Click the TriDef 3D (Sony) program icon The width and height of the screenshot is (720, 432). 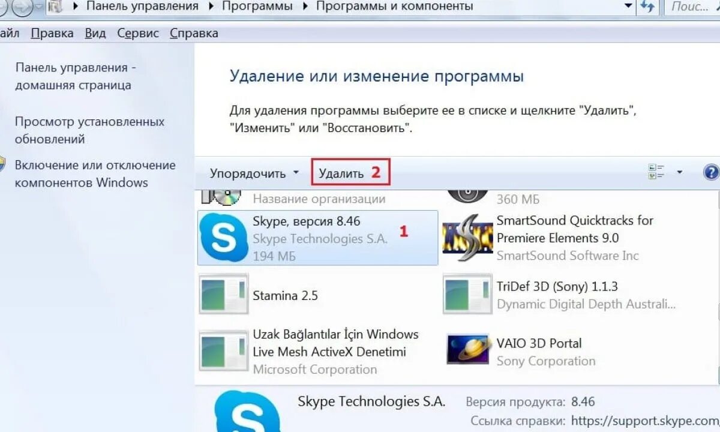[467, 294]
